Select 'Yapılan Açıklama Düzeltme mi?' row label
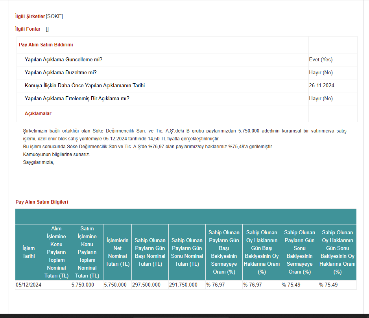The height and width of the screenshot is (318, 369). [x=61, y=72]
